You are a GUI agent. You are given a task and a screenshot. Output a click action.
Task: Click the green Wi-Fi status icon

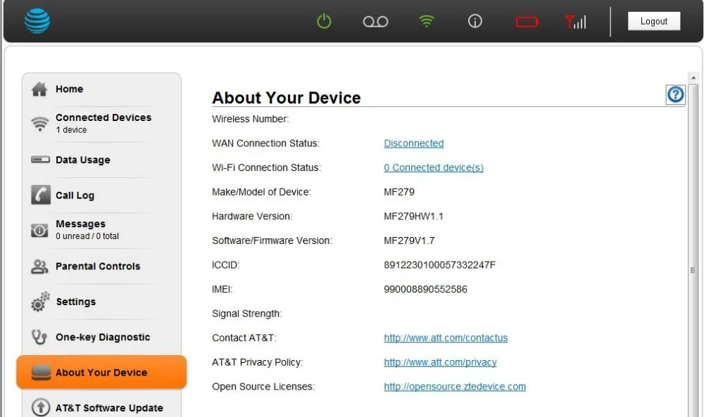tap(426, 21)
